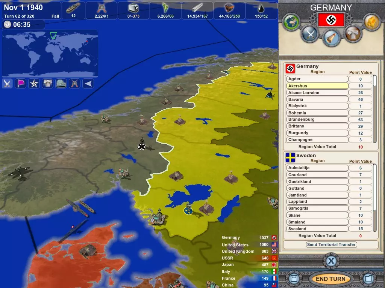Select Agder in Germany's region list
This screenshot has width=385, height=288.
(x=317, y=79)
